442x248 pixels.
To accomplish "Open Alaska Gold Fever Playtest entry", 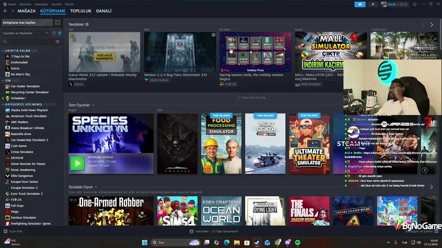I will coord(29,110).
